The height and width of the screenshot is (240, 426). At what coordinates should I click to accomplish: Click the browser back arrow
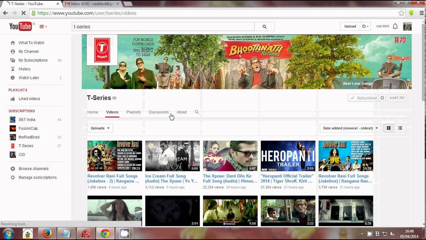(5, 13)
